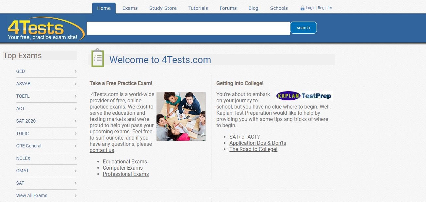This screenshot has height=202, width=426.
Task: Open the TOEIC exam link
Action: (23, 133)
